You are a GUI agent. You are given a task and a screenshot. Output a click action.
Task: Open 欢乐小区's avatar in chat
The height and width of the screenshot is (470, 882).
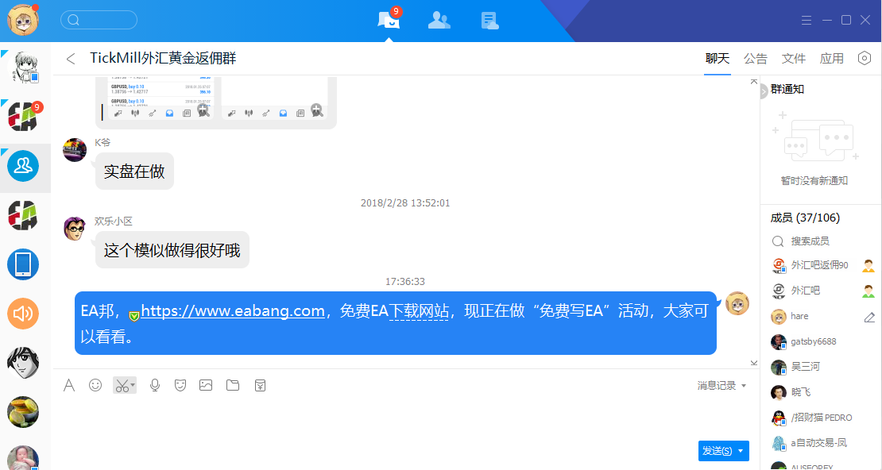[75, 229]
